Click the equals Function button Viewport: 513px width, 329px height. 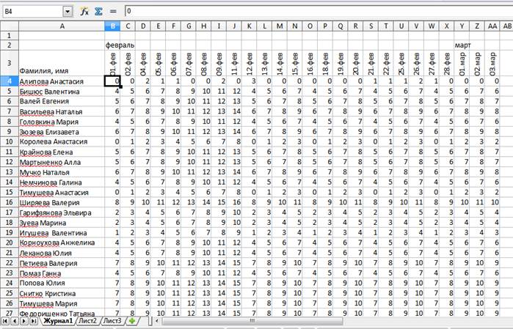pos(112,12)
